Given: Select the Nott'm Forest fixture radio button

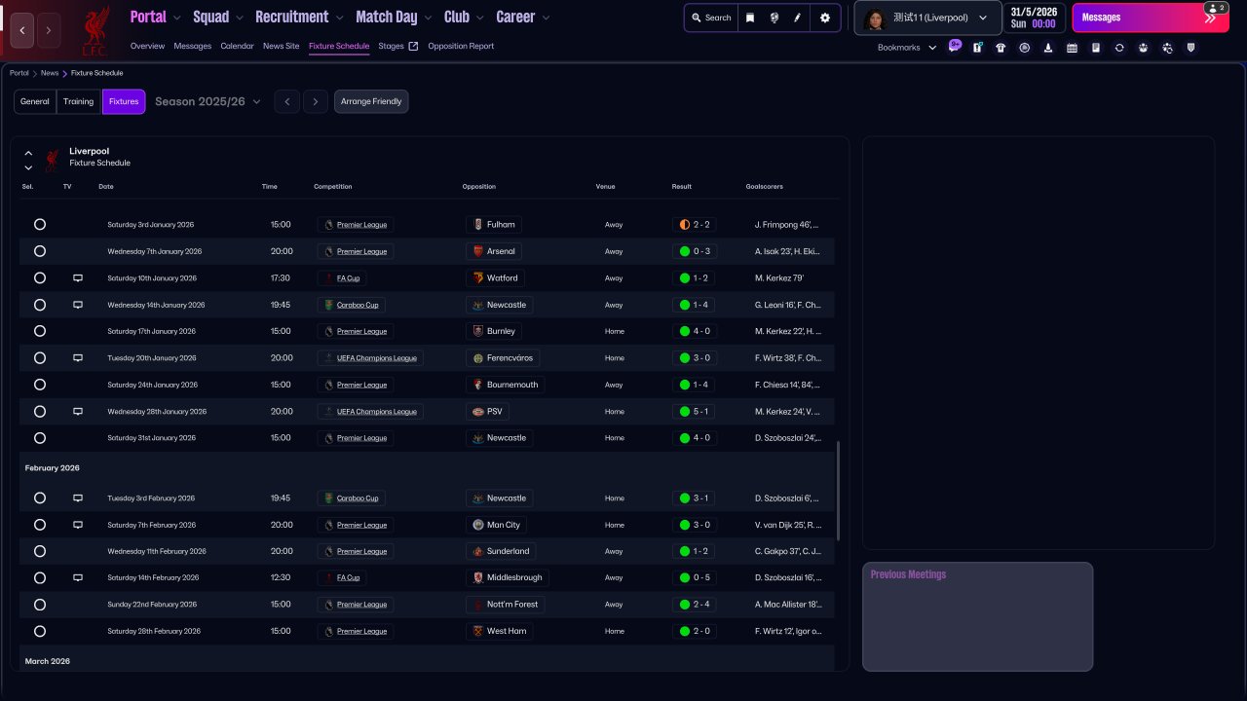Looking at the screenshot, I should [x=40, y=605].
